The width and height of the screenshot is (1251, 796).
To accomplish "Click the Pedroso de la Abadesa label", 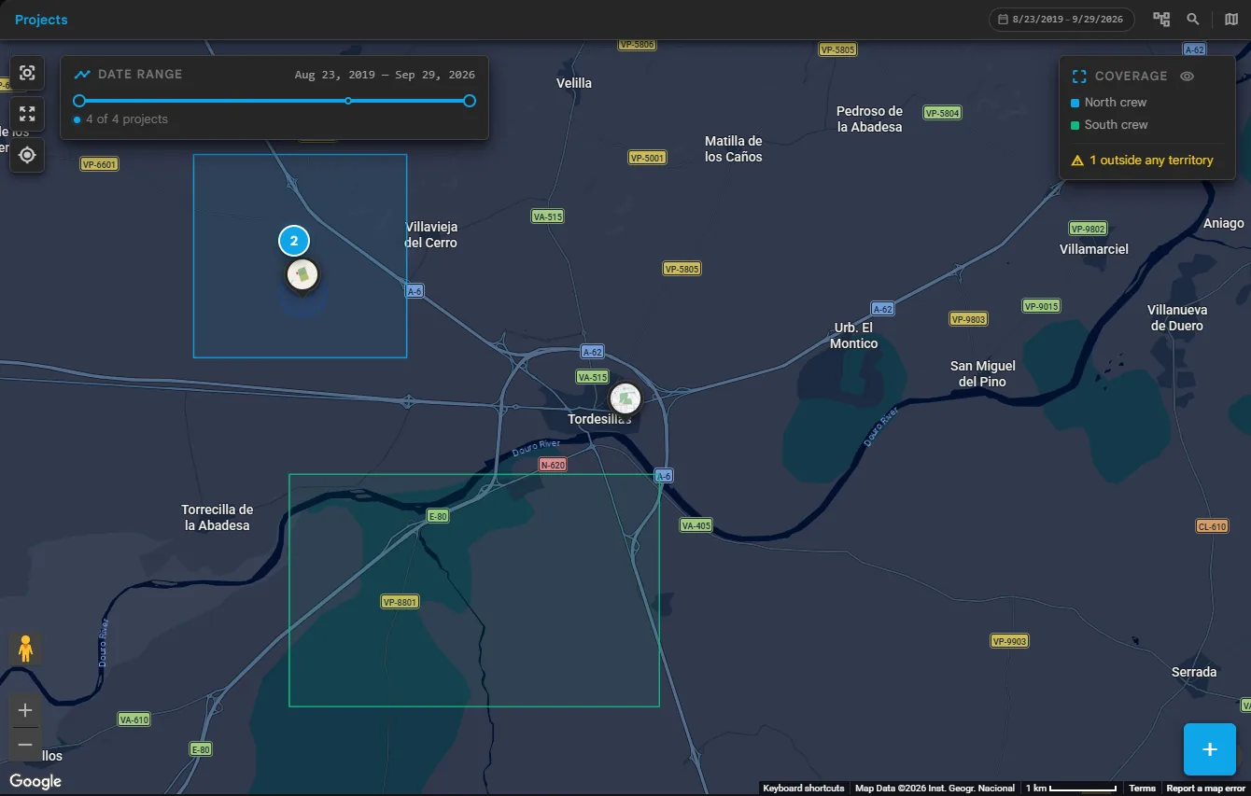I will pos(870,119).
